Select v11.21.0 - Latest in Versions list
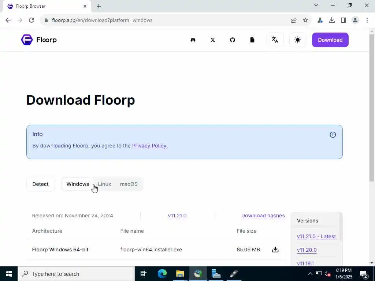The image size is (375, 281). [316, 236]
